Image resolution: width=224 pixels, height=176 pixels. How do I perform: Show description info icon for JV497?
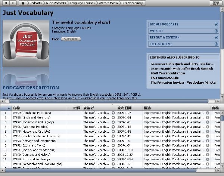[208, 122]
